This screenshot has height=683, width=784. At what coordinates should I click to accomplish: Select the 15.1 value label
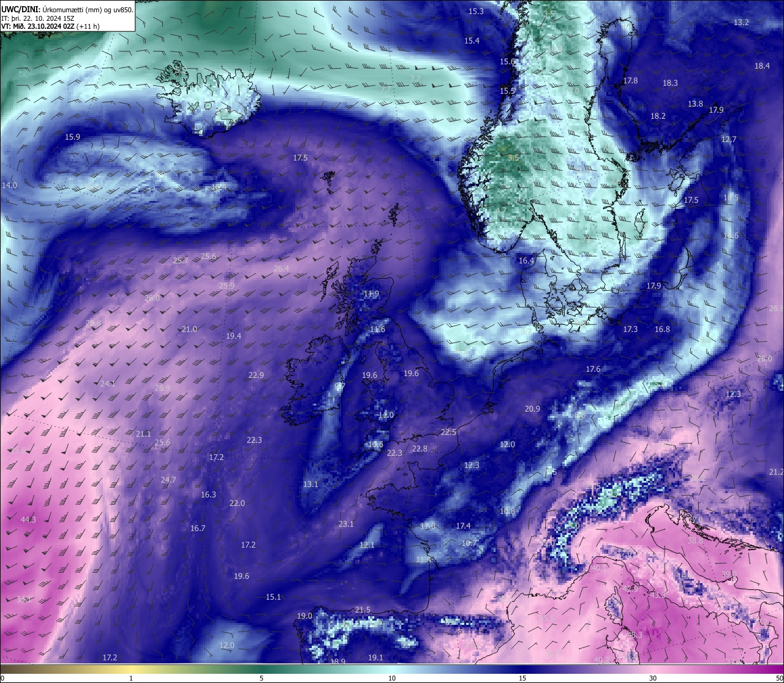point(273,597)
